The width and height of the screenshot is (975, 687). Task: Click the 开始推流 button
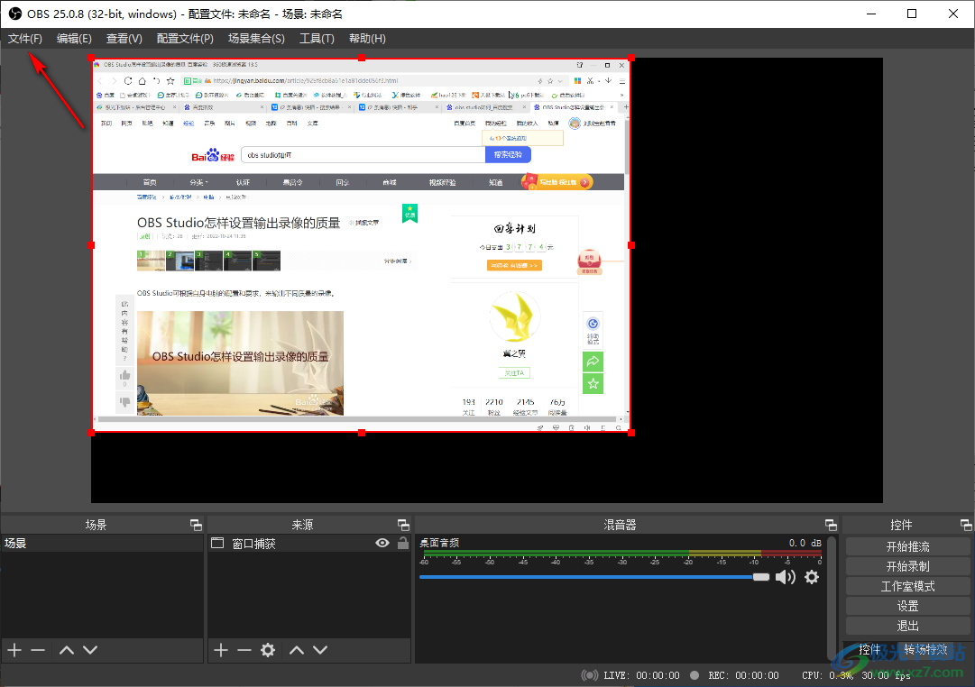[908, 546]
